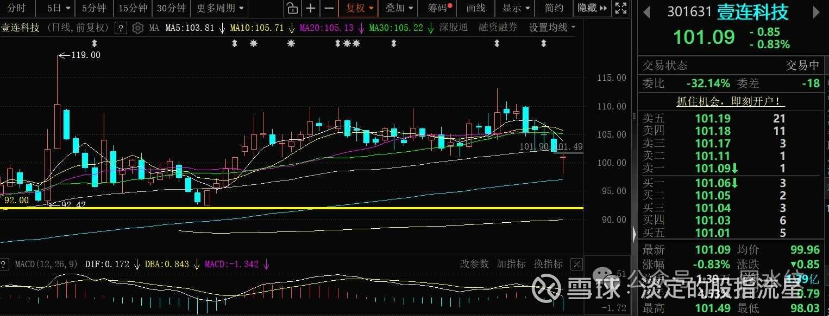Toggle 画线 drawing tools
Screen dimensions: 829x316
point(476,8)
